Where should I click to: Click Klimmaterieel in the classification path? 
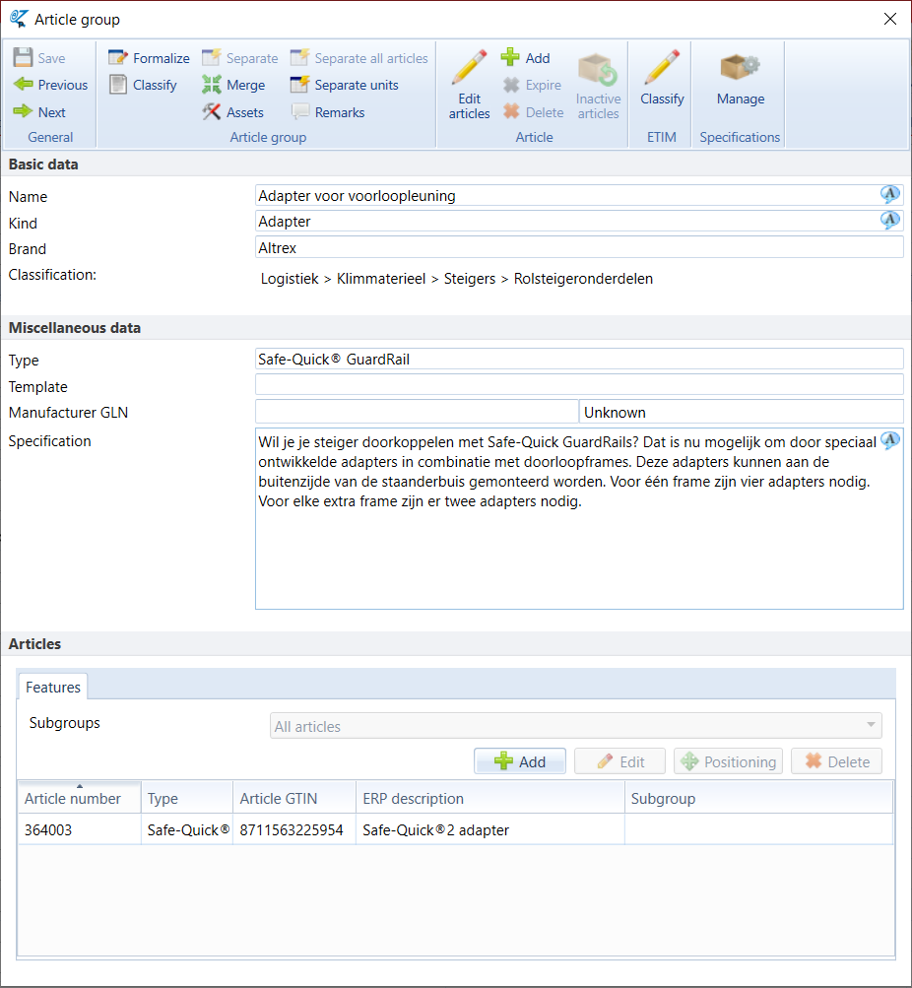tap(381, 279)
